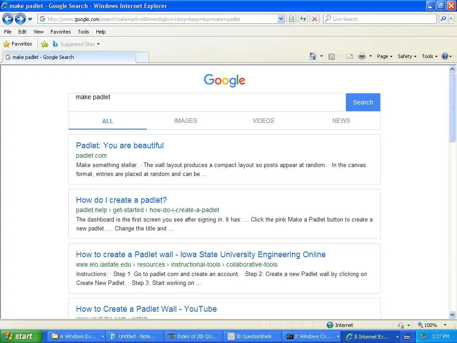Open the Tools command bar menu

point(430,57)
